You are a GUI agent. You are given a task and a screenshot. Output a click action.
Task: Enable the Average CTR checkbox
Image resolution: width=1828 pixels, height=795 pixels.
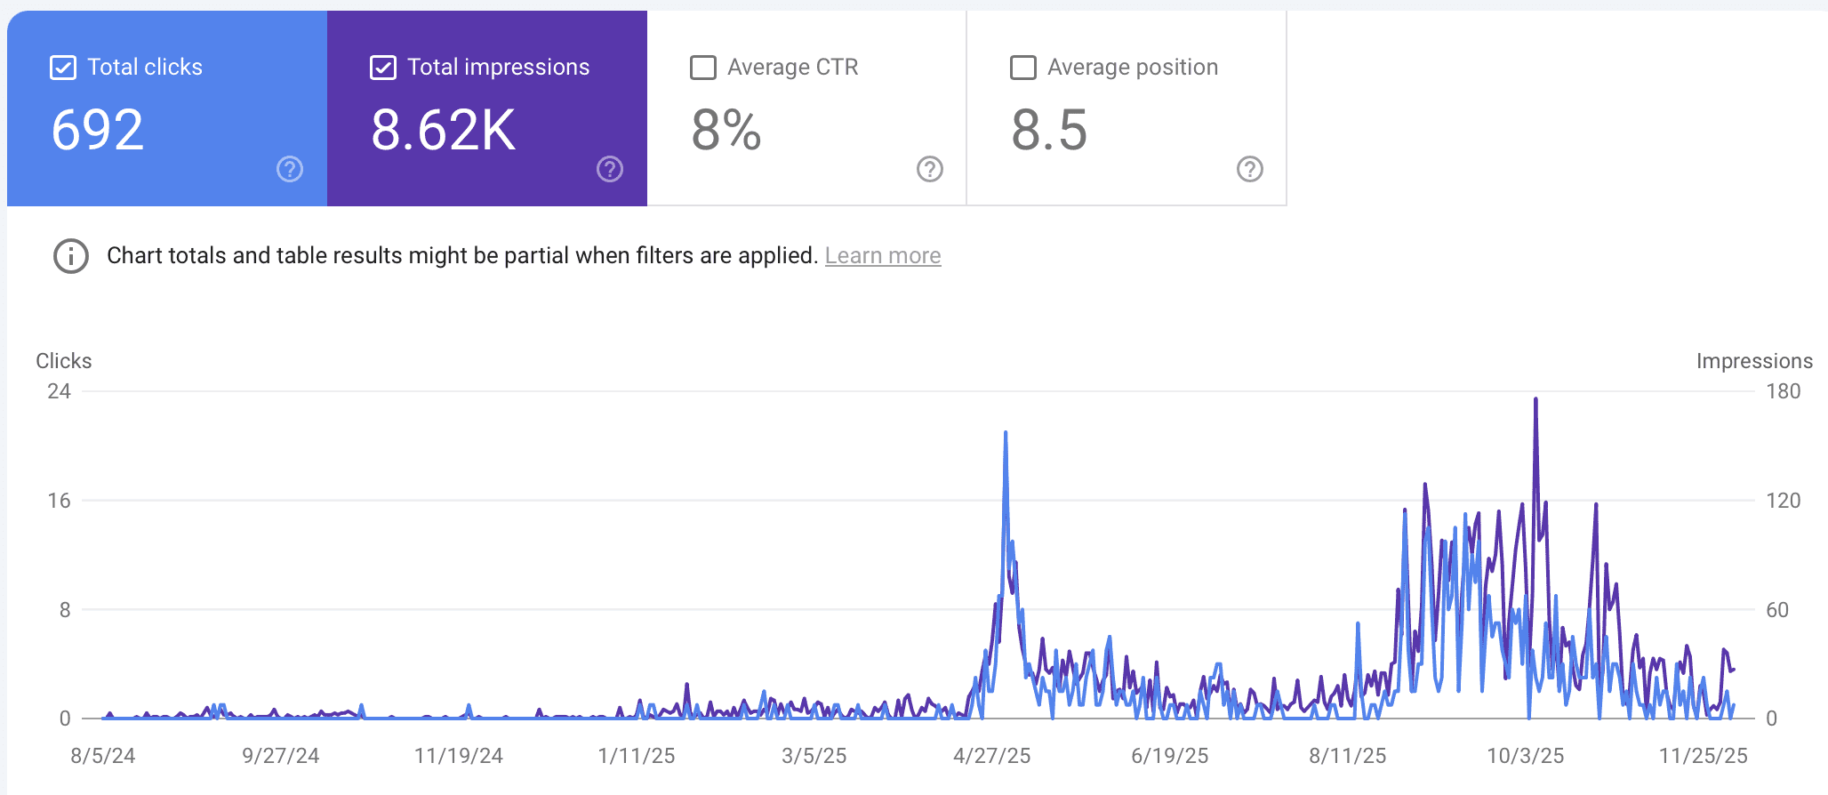703,68
